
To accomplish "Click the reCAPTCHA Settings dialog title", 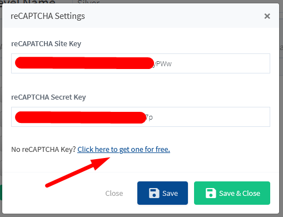I will click(48, 16).
